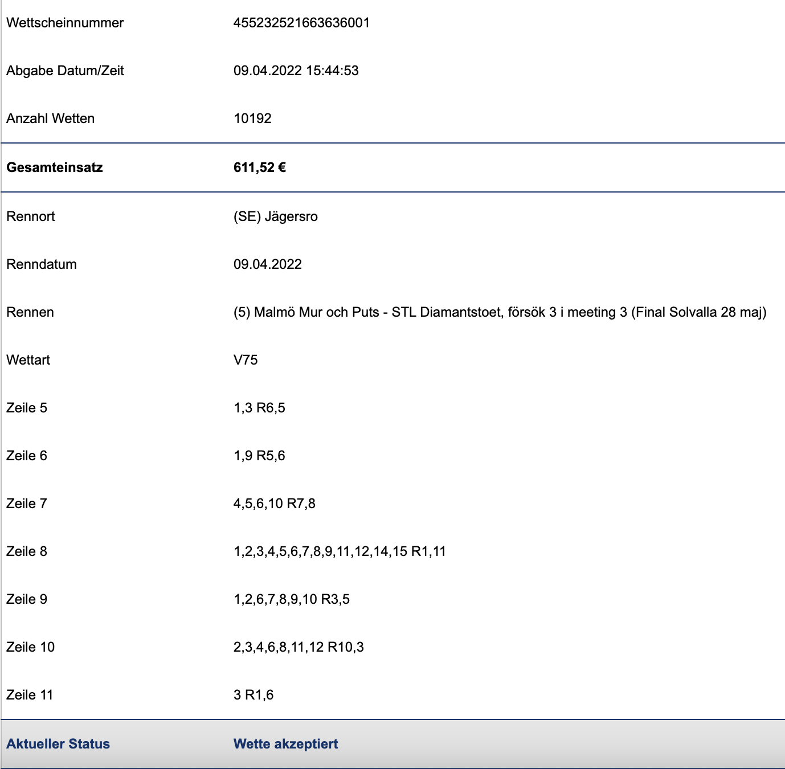This screenshot has height=769, width=785.
Task: Click the Rennort label
Action: (31, 216)
